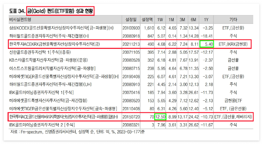Click the date cell '20190408'
This screenshot has width=263, height=144.
[x=131, y=77]
